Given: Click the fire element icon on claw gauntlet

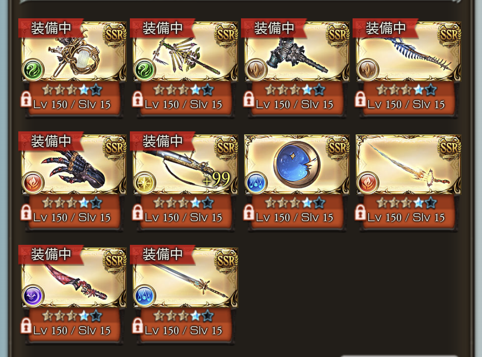Looking at the screenshot, I should 33,182.
